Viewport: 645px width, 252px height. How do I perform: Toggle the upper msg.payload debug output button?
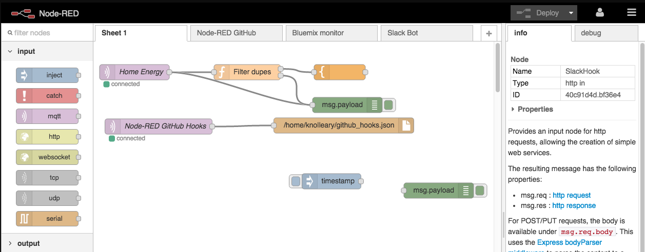coord(389,105)
